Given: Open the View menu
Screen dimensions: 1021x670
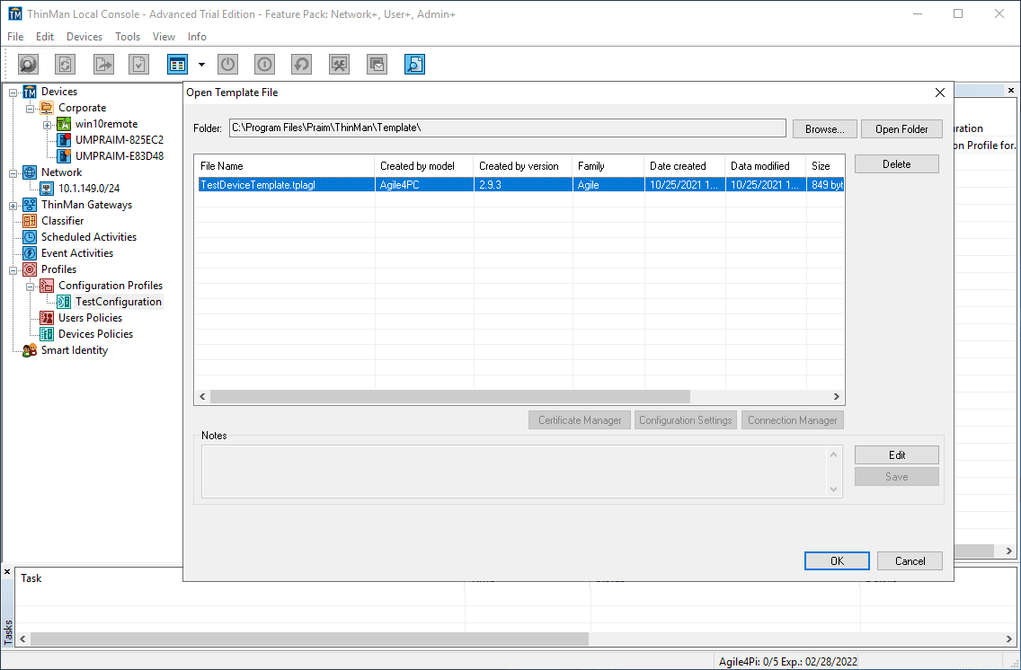Looking at the screenshot, I should (x=164, y=37).
